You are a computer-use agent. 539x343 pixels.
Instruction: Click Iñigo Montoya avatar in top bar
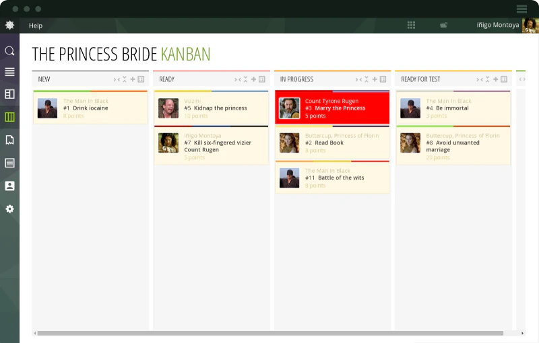coord(530,26)
